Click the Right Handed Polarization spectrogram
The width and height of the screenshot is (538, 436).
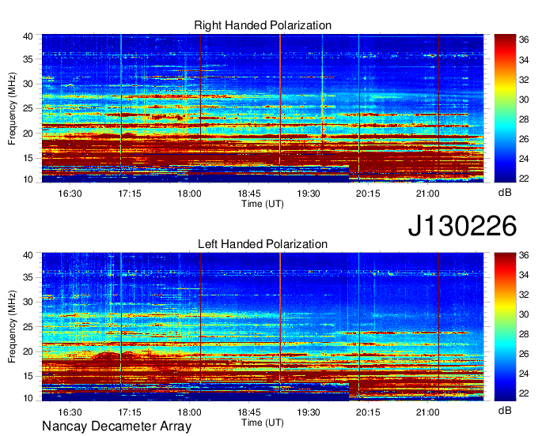pyautogui.click(x=263, y=108)
